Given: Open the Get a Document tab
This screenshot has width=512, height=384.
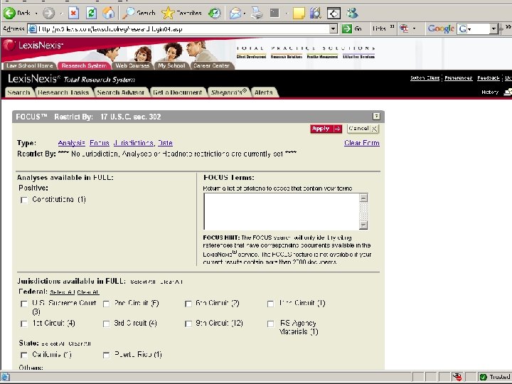Looking at the screenshot, I should 178,92.
